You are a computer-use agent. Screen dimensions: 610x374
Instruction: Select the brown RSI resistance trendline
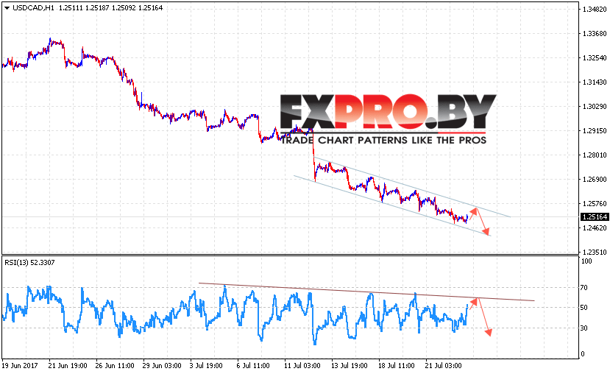[x=366, y=292]
